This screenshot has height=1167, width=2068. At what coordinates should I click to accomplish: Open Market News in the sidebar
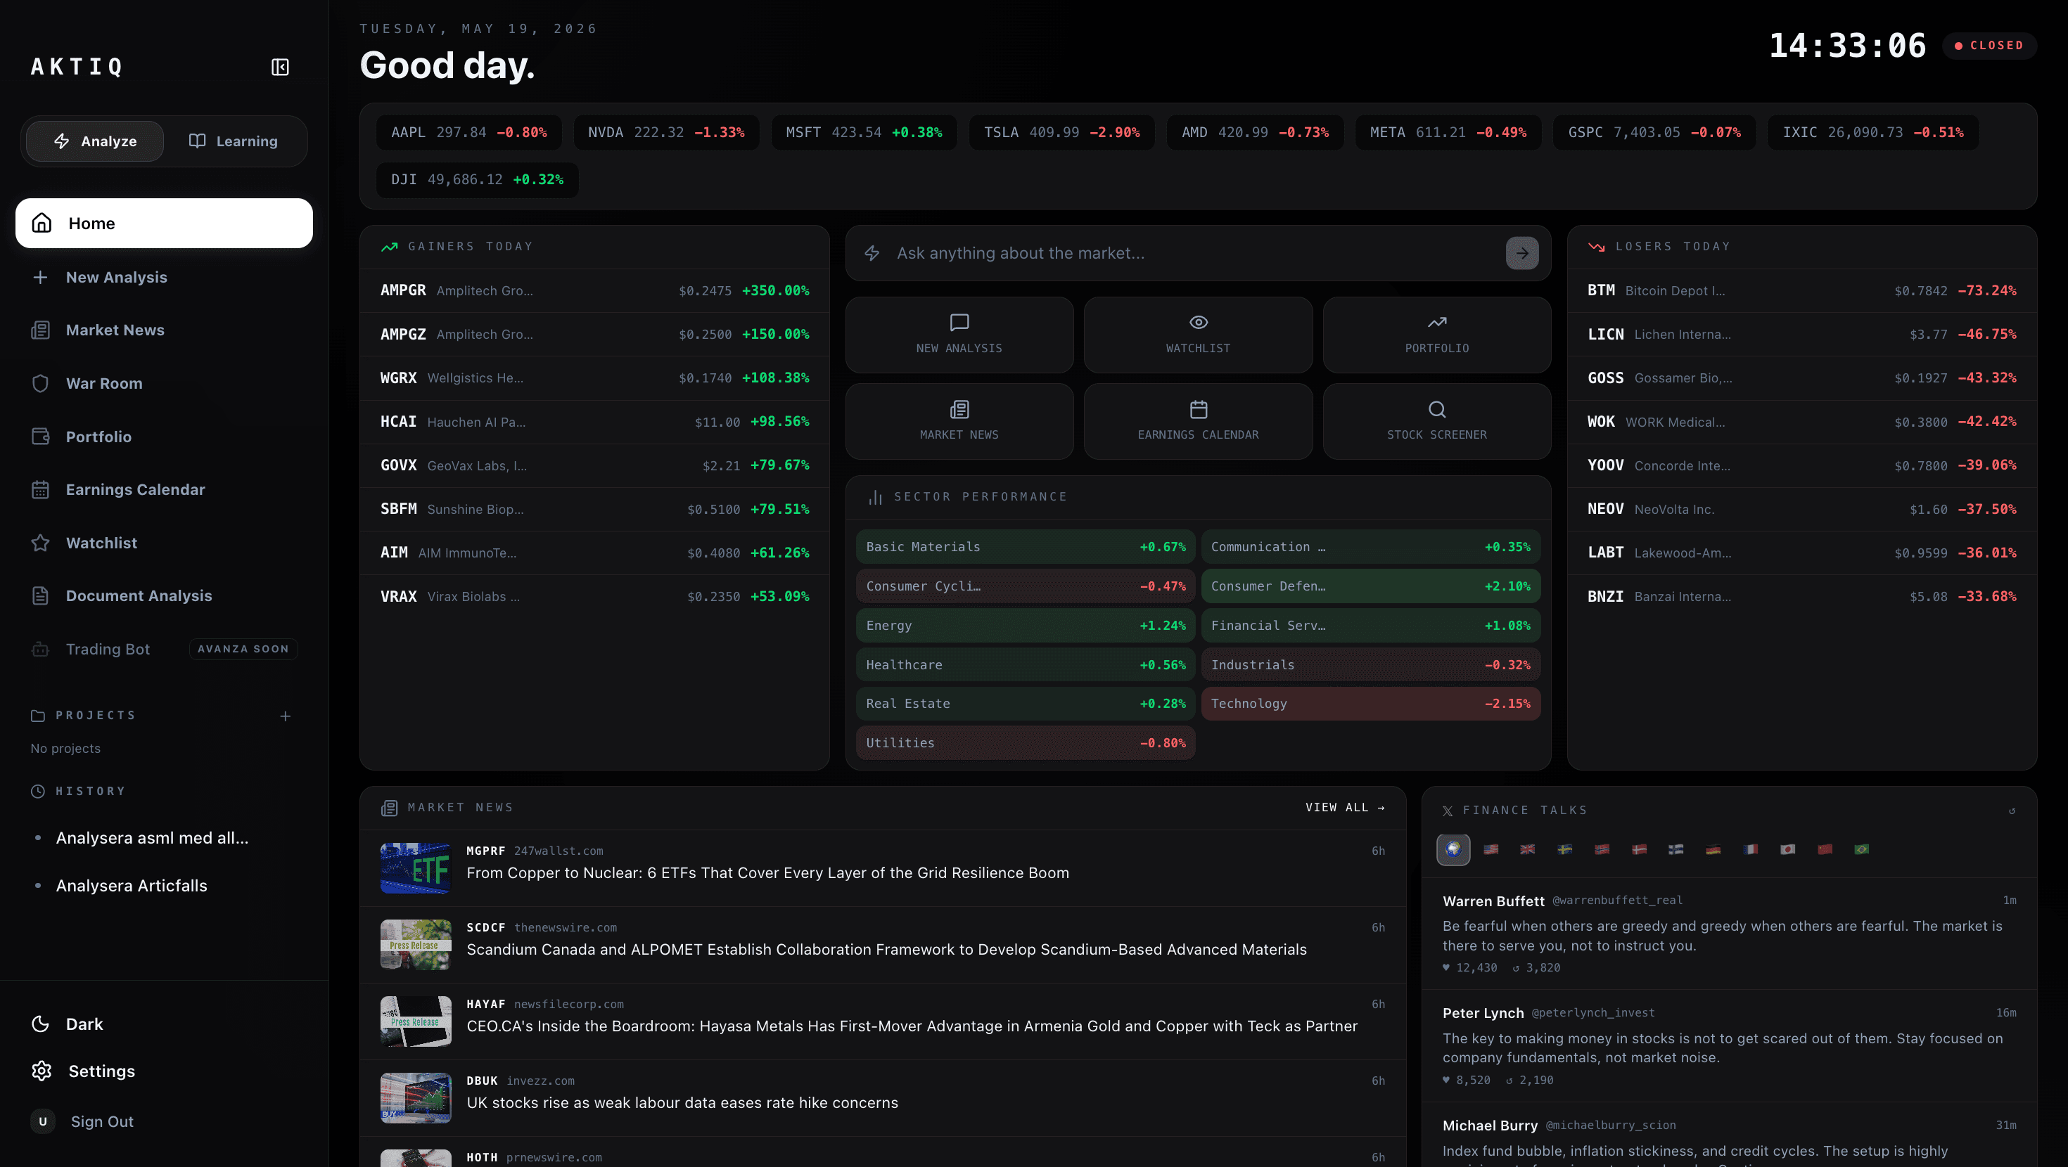[164, 330]
